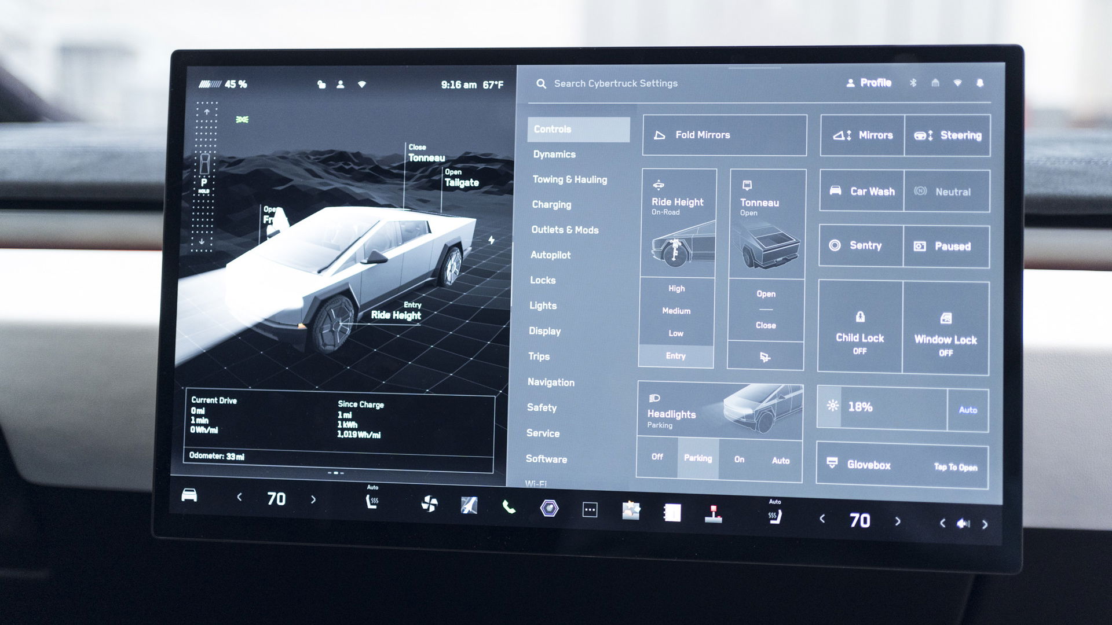Adjust Mirrors button
Screen dimensions: 1112x625
pos(862,135)
